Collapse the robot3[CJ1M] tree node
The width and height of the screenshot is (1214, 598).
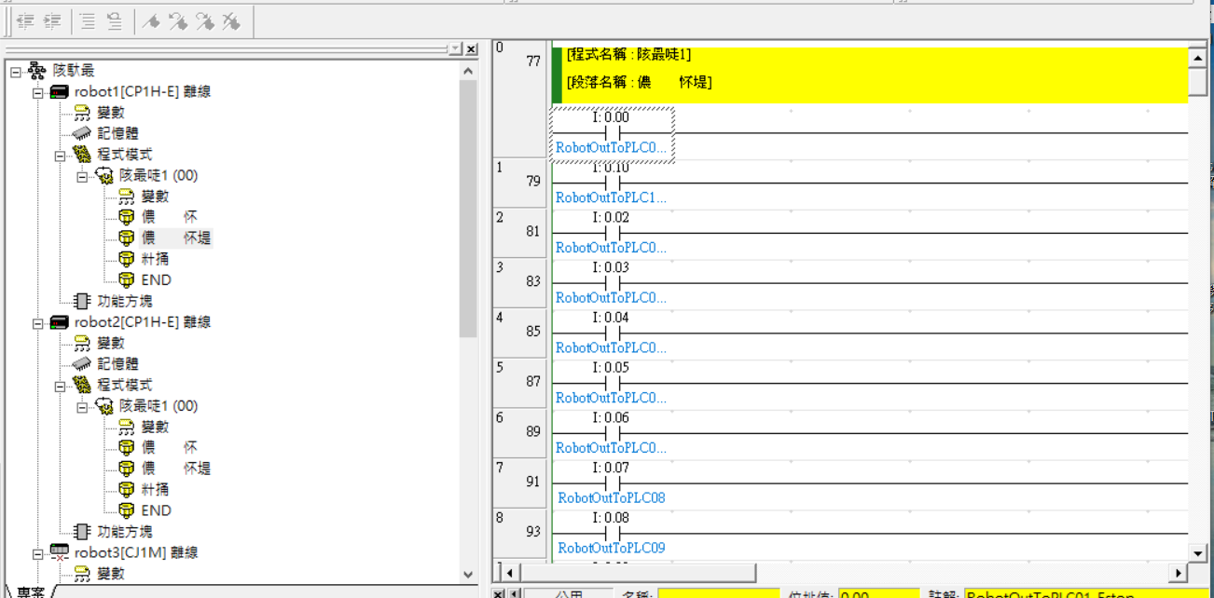(x=38, y=552)
